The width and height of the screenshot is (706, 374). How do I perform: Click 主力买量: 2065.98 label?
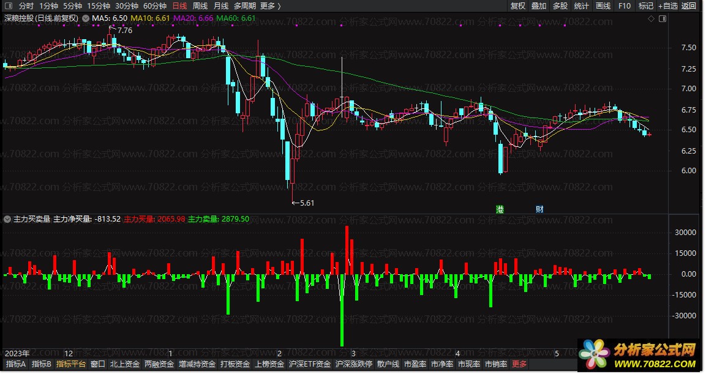154,219
